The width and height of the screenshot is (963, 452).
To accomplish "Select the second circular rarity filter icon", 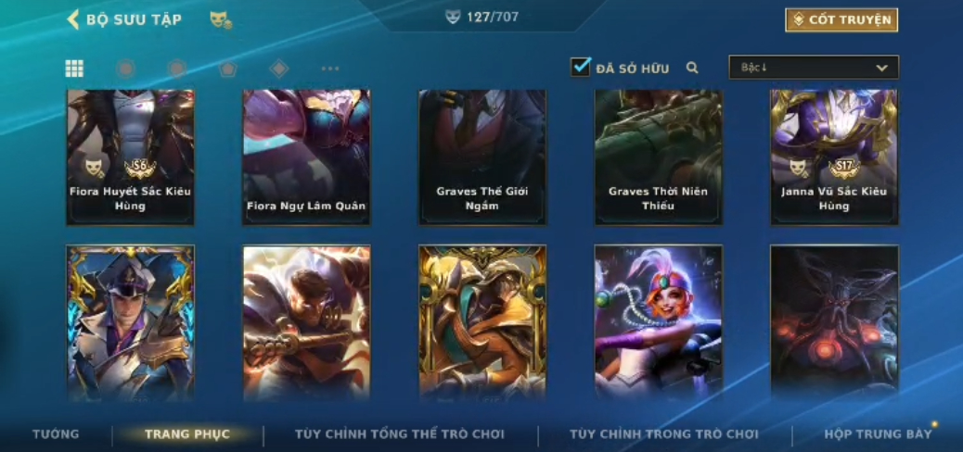I will (177, 69).
